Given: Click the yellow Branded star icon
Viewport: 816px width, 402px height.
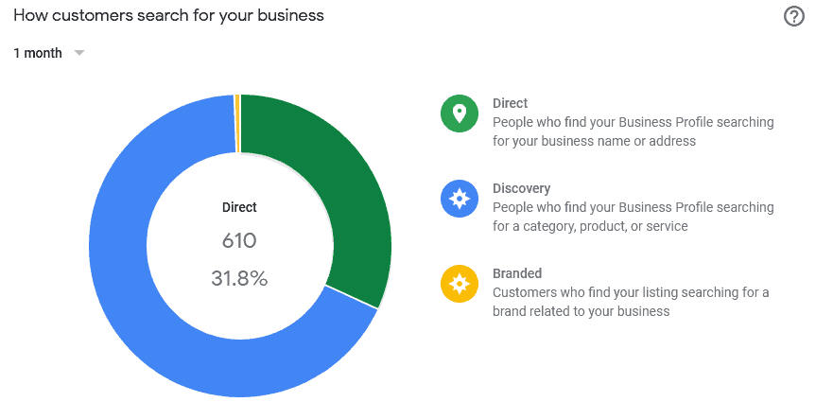Looking at the screenshot, I should pos(459,283).
